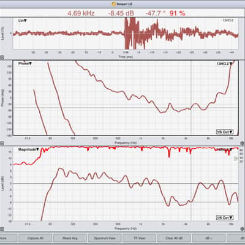Click the gear icon beside phase plot
This screenshot has height=245, width=245.
coord(243,143)
